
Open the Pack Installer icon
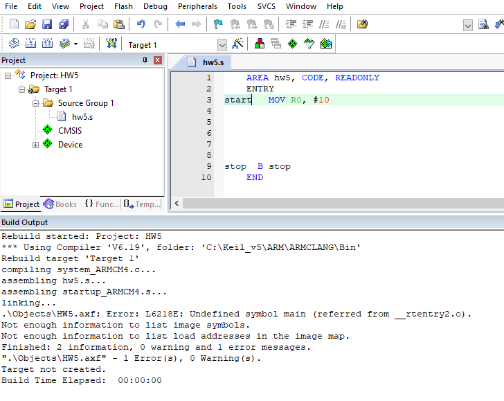(x=326, y=43)
